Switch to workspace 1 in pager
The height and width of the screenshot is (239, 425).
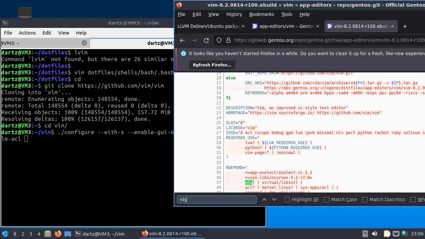[15, 234]
